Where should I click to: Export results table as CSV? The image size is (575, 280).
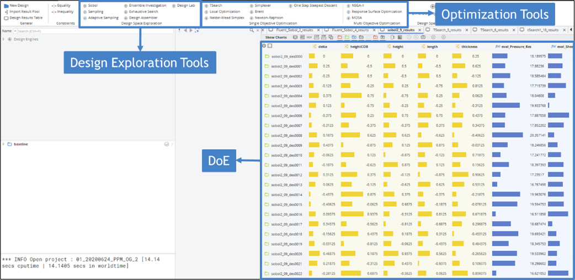316,37
